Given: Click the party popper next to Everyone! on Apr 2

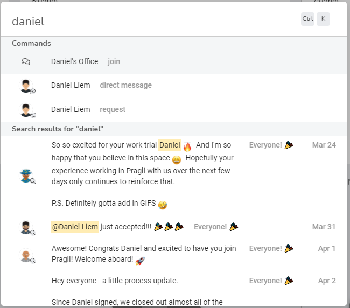Looking at the screenshot, I should point(289,281).
